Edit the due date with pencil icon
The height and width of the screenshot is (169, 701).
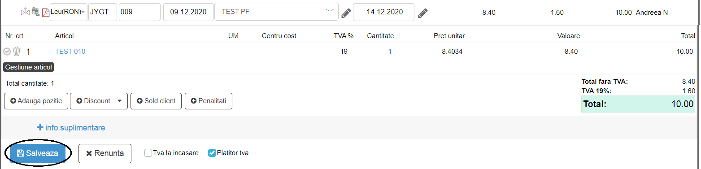pyautogui.click(x=422, y=13)
